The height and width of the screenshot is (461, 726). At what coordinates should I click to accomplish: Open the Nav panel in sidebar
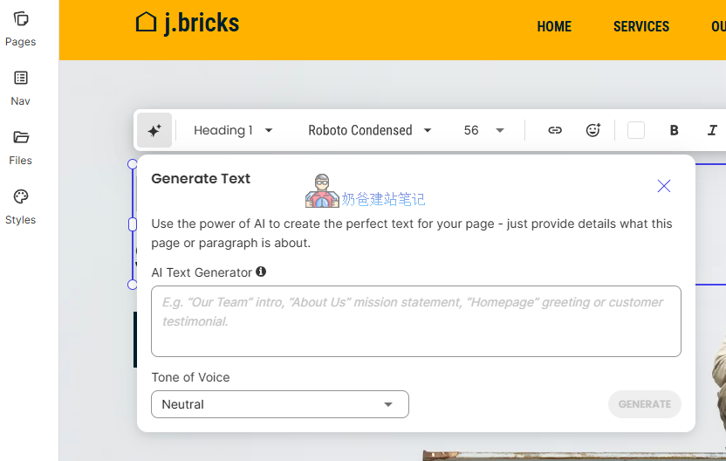pos(21,87)
